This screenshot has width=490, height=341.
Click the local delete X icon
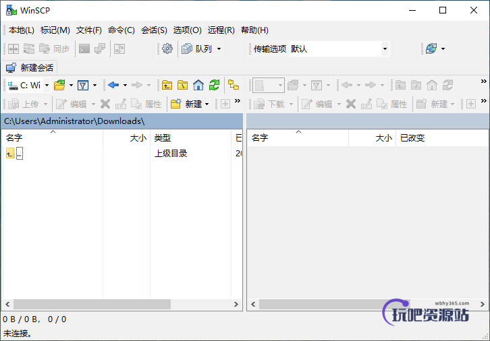click(x=105, y=104)
